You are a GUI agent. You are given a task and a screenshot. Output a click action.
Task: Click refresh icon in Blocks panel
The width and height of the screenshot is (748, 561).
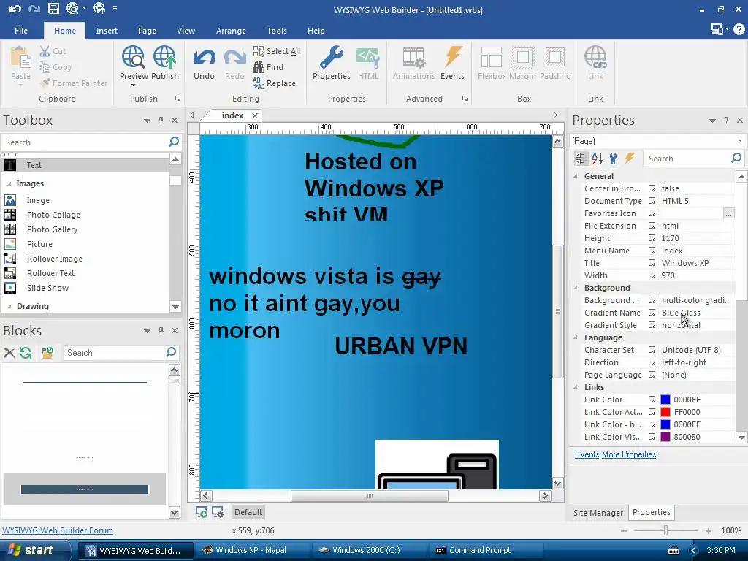pos(26,353)
